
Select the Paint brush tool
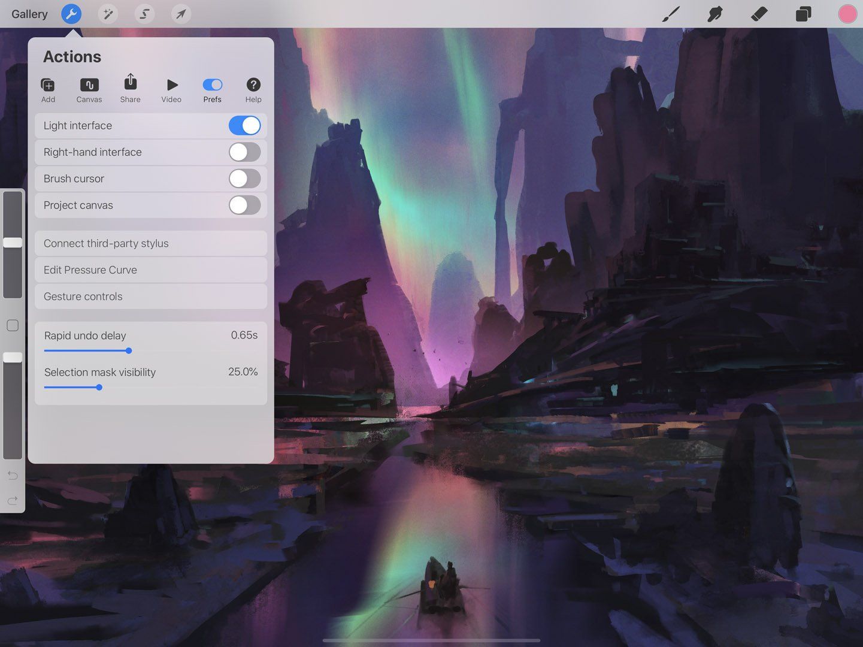[671, 14]
